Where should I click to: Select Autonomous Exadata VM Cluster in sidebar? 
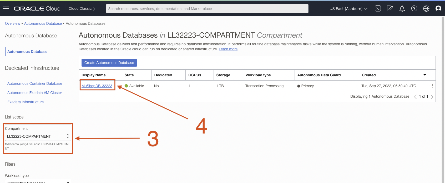[x=35, y=93]
